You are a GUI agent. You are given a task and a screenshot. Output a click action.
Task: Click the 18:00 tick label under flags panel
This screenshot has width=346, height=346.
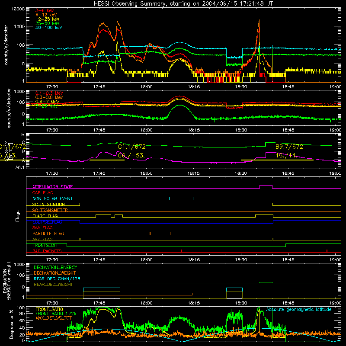(146, 260)
